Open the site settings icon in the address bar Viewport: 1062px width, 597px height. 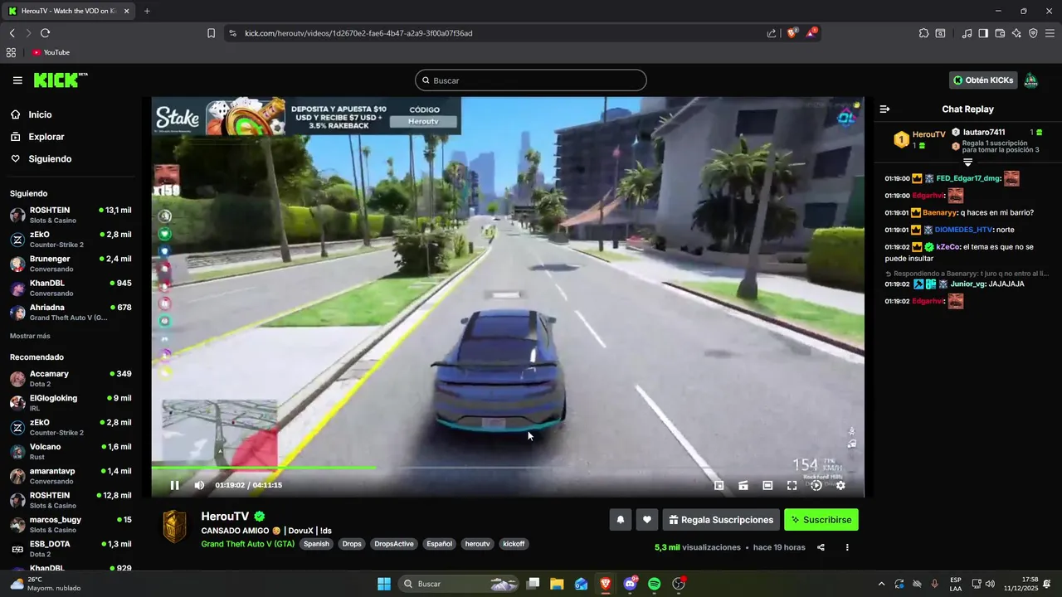pos(232,33)
